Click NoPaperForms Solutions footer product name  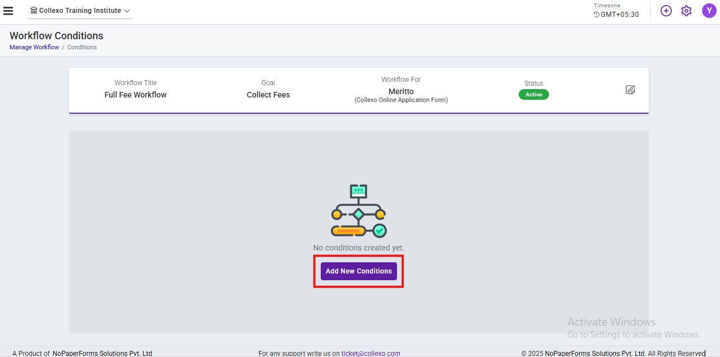pyautogui.click(x=102, y=353)
